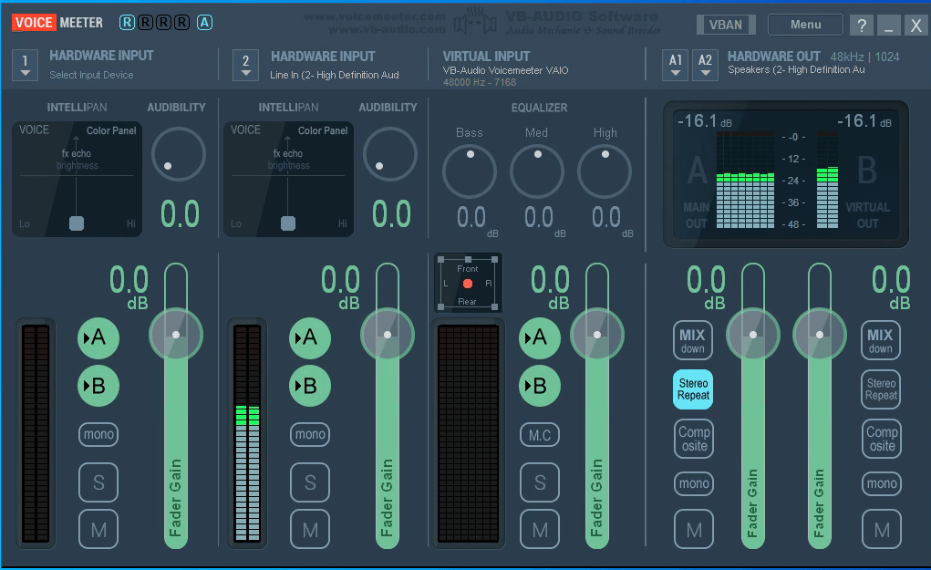Mute bus A output with M button
The width and height of the screenshot is (931, 570).
(694, 529)
